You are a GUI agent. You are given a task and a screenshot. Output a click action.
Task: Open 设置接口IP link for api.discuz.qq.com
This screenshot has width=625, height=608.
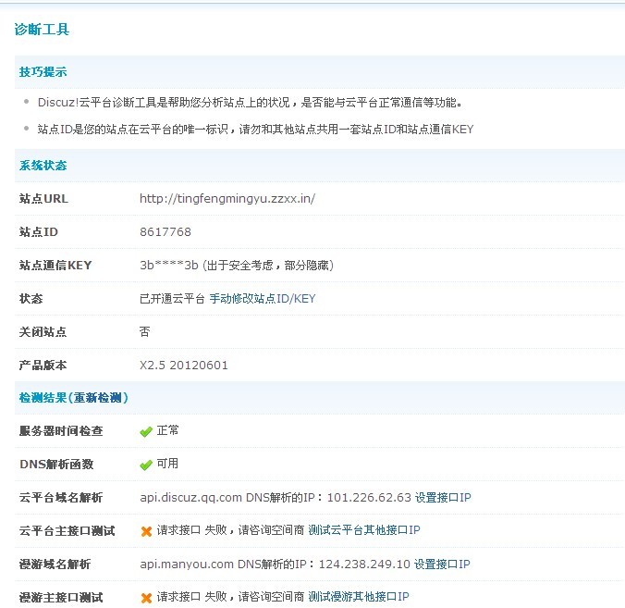[x=443, y=498]
